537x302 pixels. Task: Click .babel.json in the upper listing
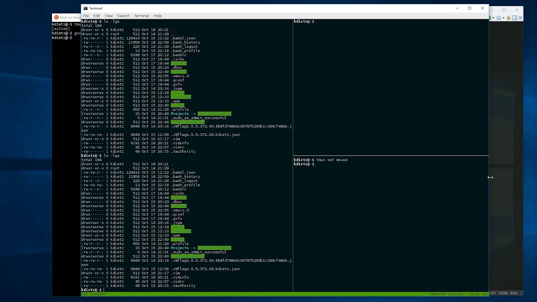click(x=183, y=38)
